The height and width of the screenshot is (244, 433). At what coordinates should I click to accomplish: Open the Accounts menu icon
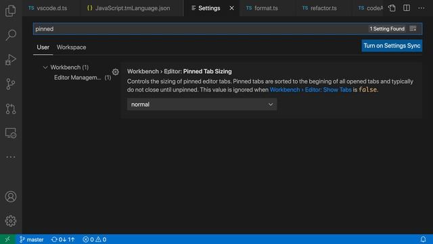[11, 197]
